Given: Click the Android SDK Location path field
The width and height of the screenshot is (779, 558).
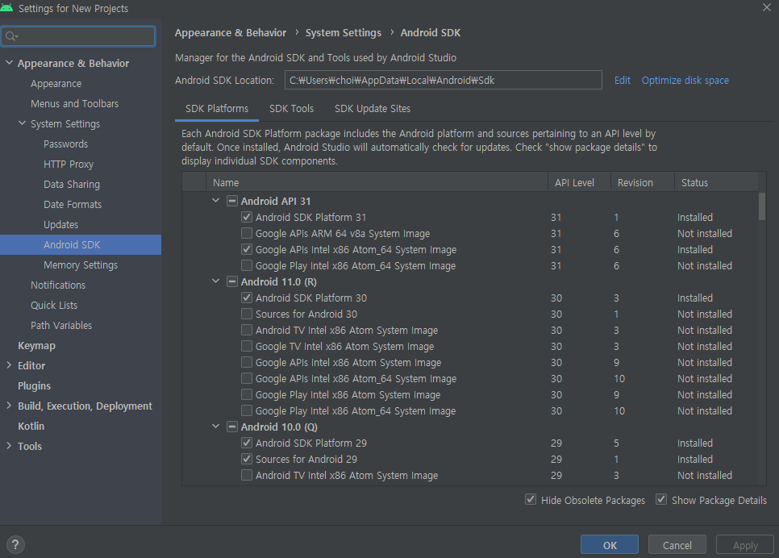Looking at the screenshot, I should coord(444,80).
